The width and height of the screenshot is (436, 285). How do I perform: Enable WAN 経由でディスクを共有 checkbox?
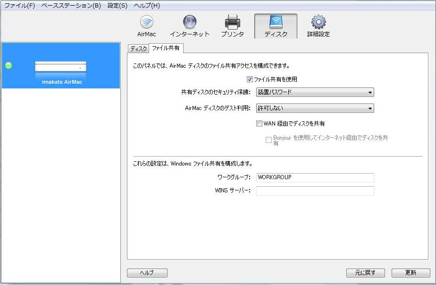click(x=259, y=124)
